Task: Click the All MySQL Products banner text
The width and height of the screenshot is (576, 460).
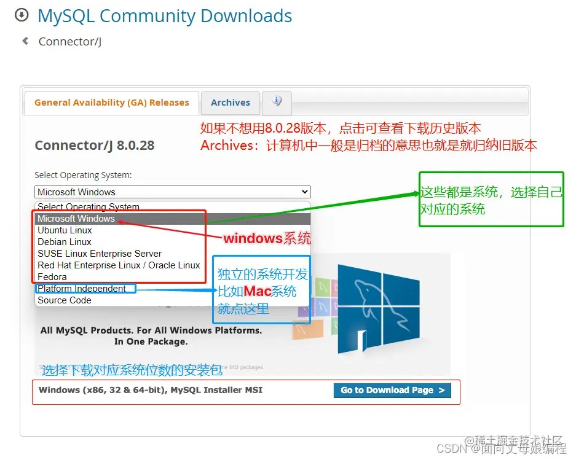Action: pyautogui.click(x=151, y=336)
